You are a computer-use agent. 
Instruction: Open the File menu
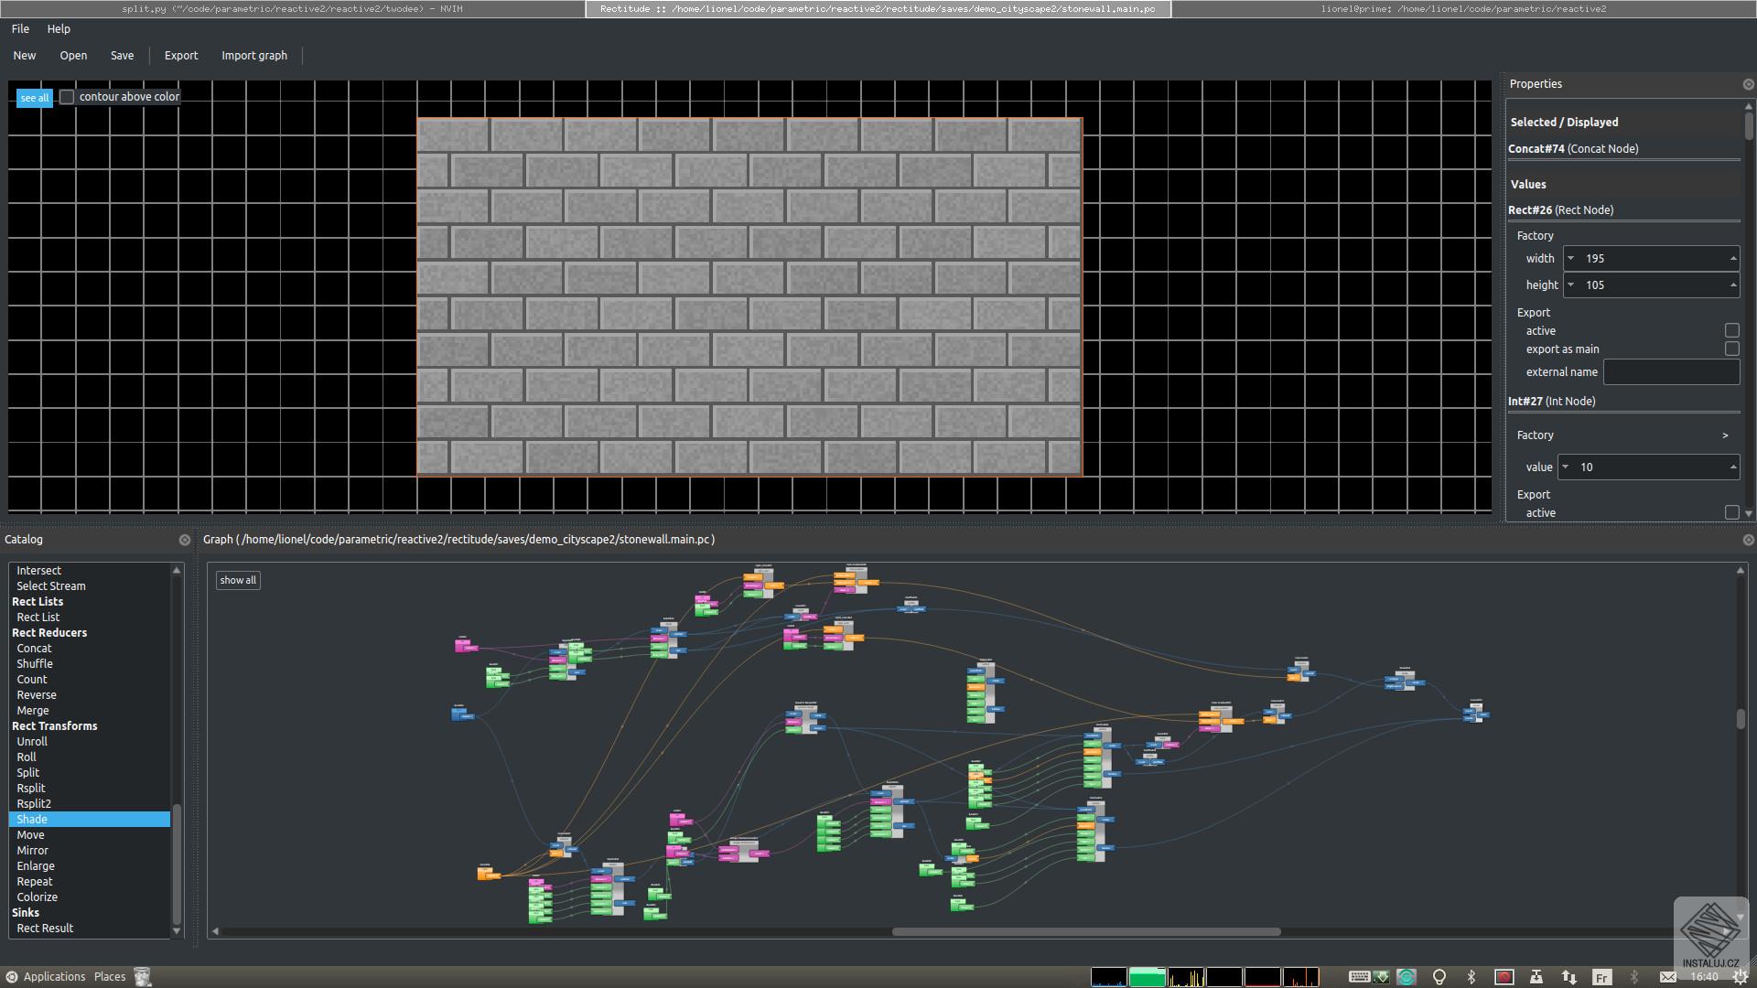click(20, 29)
